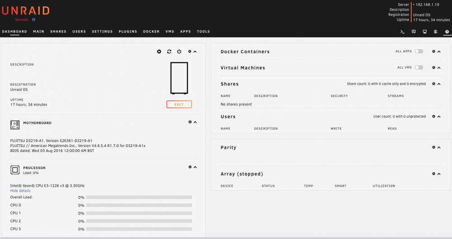Open the Users menu
The image size is (452, 239).
click(x=79, y=32)
